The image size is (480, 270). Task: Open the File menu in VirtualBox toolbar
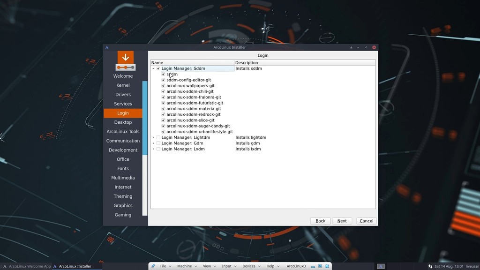coord(165,266)
